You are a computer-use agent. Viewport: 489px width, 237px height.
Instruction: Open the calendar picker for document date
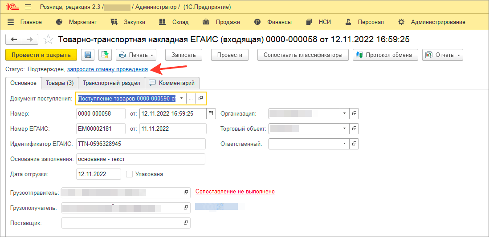click(x=211, y=114)
